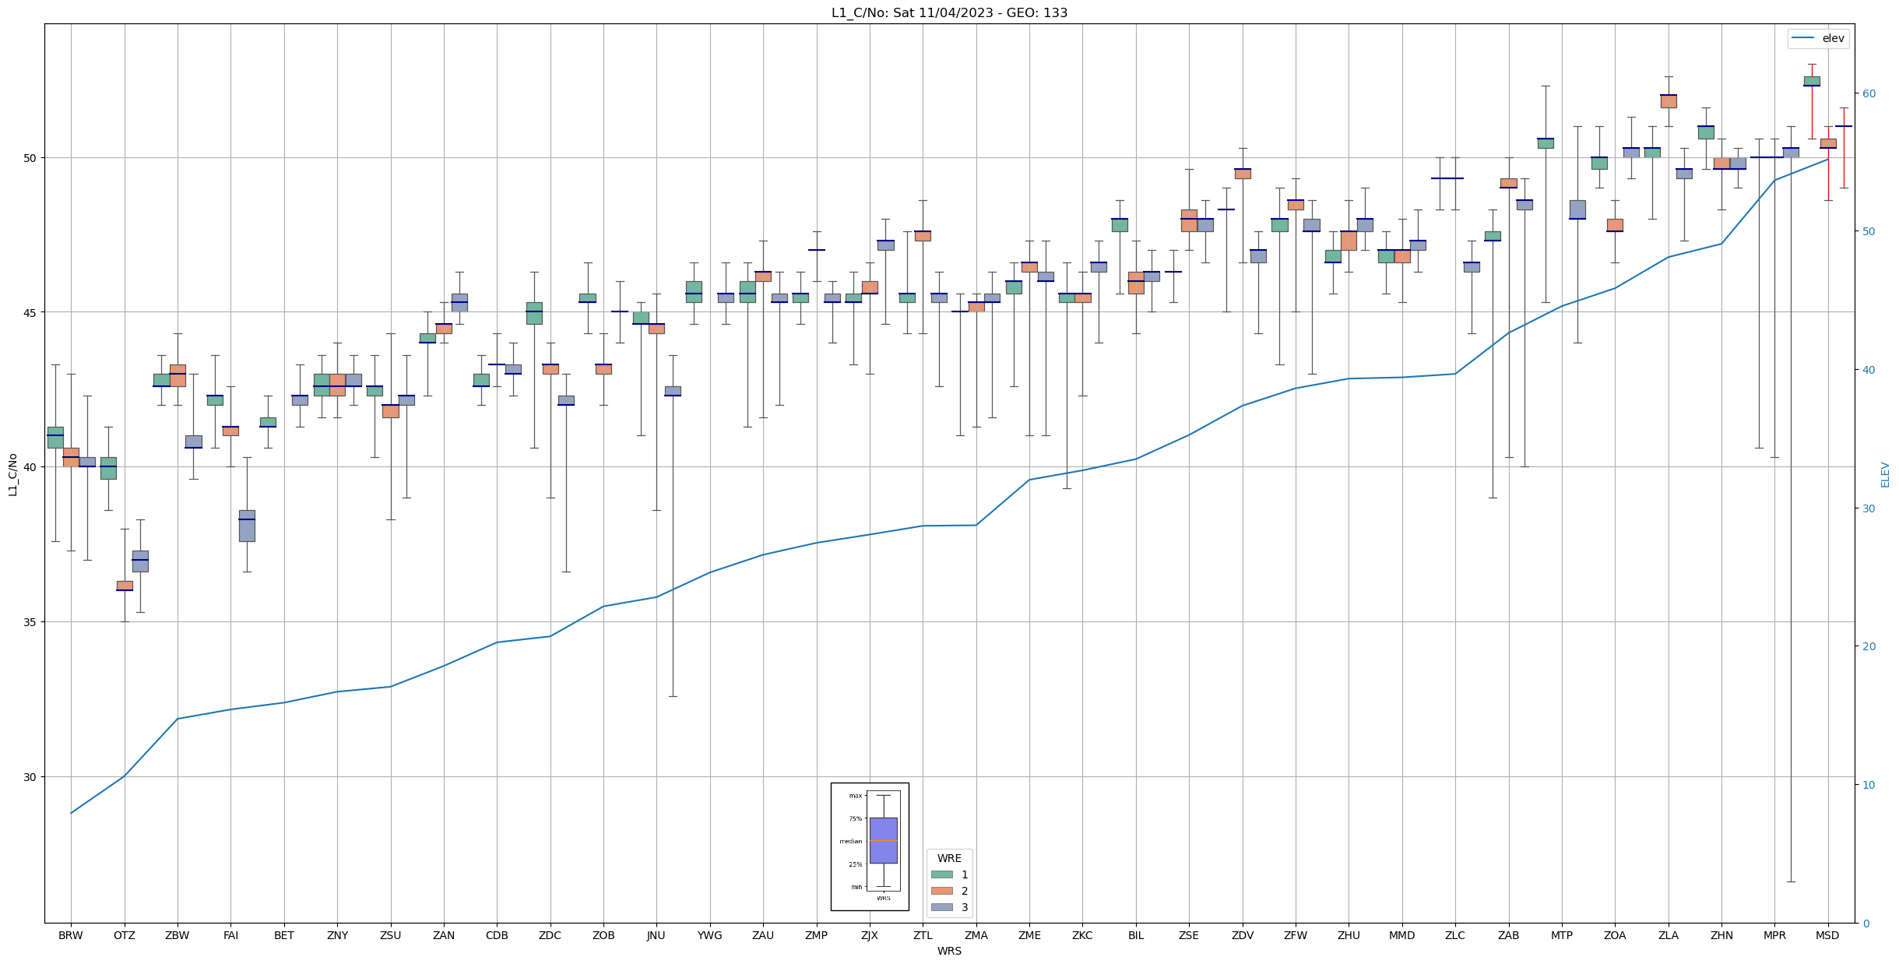The height and width of the screenshot is (964, 1899).
Task: Click the left y-axis tick value 50
Action: (x=30, y=158)
